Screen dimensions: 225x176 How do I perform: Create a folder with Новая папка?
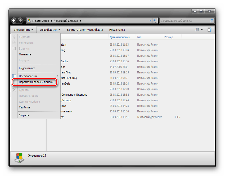tap(117, 30)
